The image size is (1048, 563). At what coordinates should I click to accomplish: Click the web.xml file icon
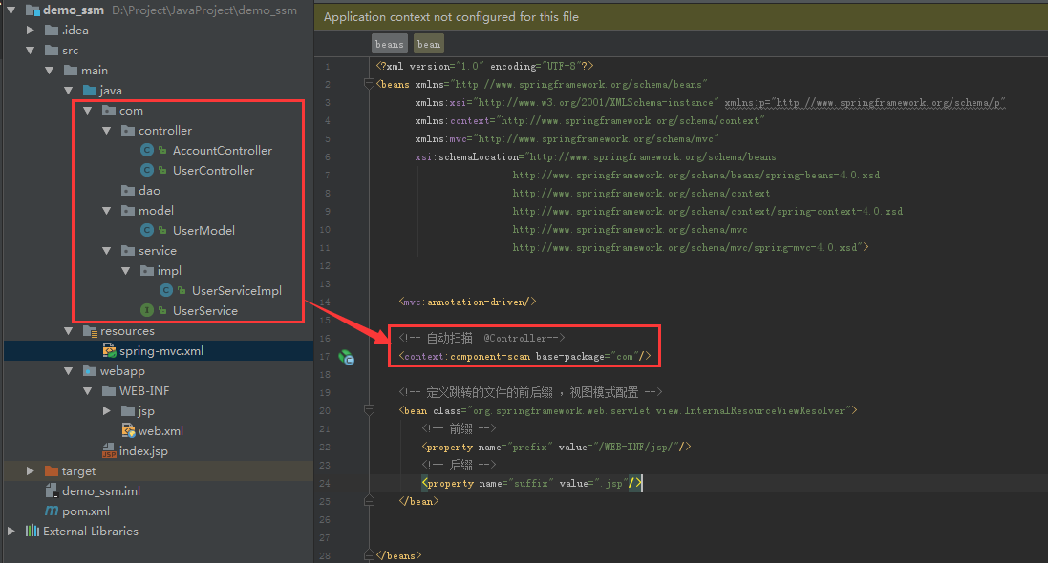[x=128, y=430]
